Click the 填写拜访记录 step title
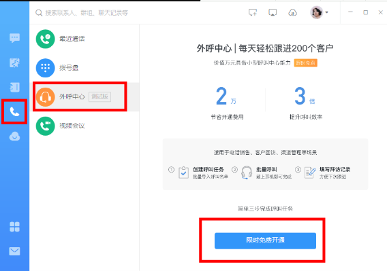The image size is (387, 271). tap(335, 170)
